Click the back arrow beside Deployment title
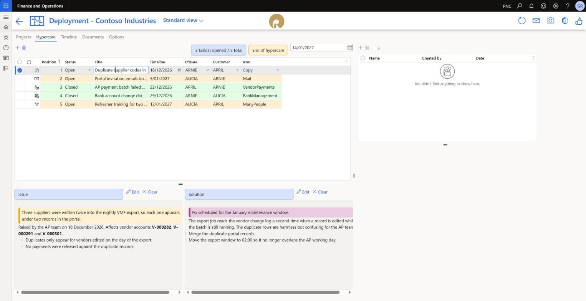 (19, 21)
